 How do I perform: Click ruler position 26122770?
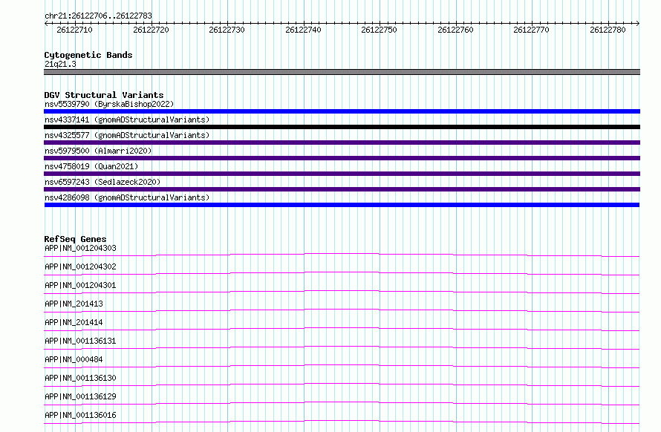coord(531,30)
